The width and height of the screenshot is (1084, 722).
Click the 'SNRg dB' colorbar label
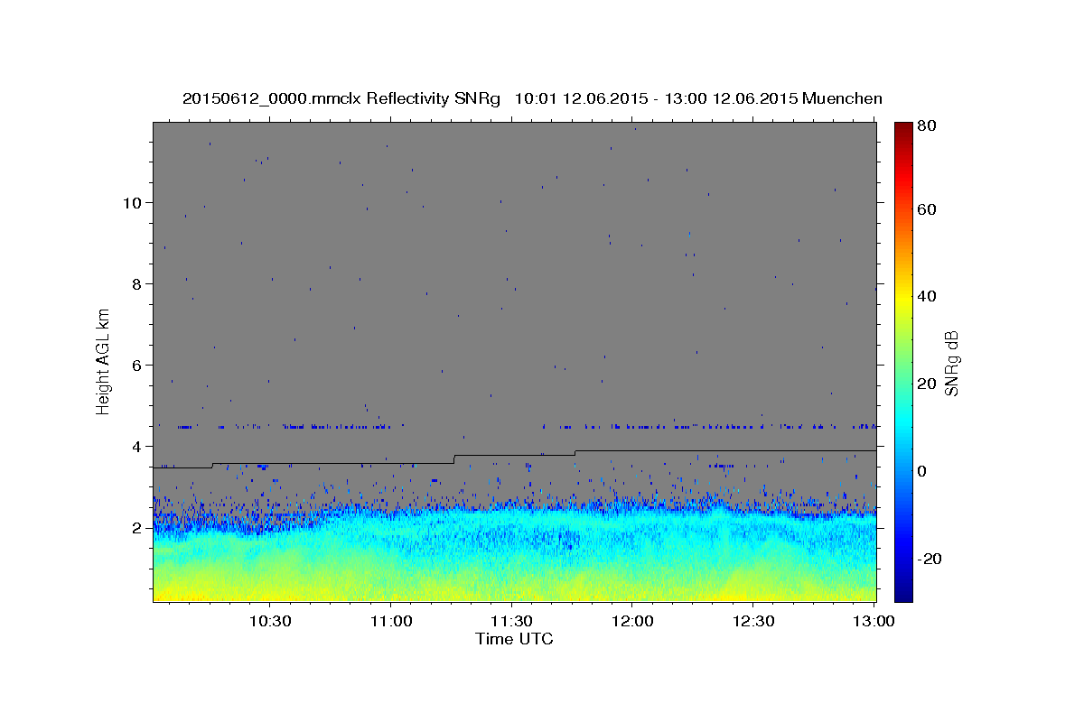[x=951, y=364]
